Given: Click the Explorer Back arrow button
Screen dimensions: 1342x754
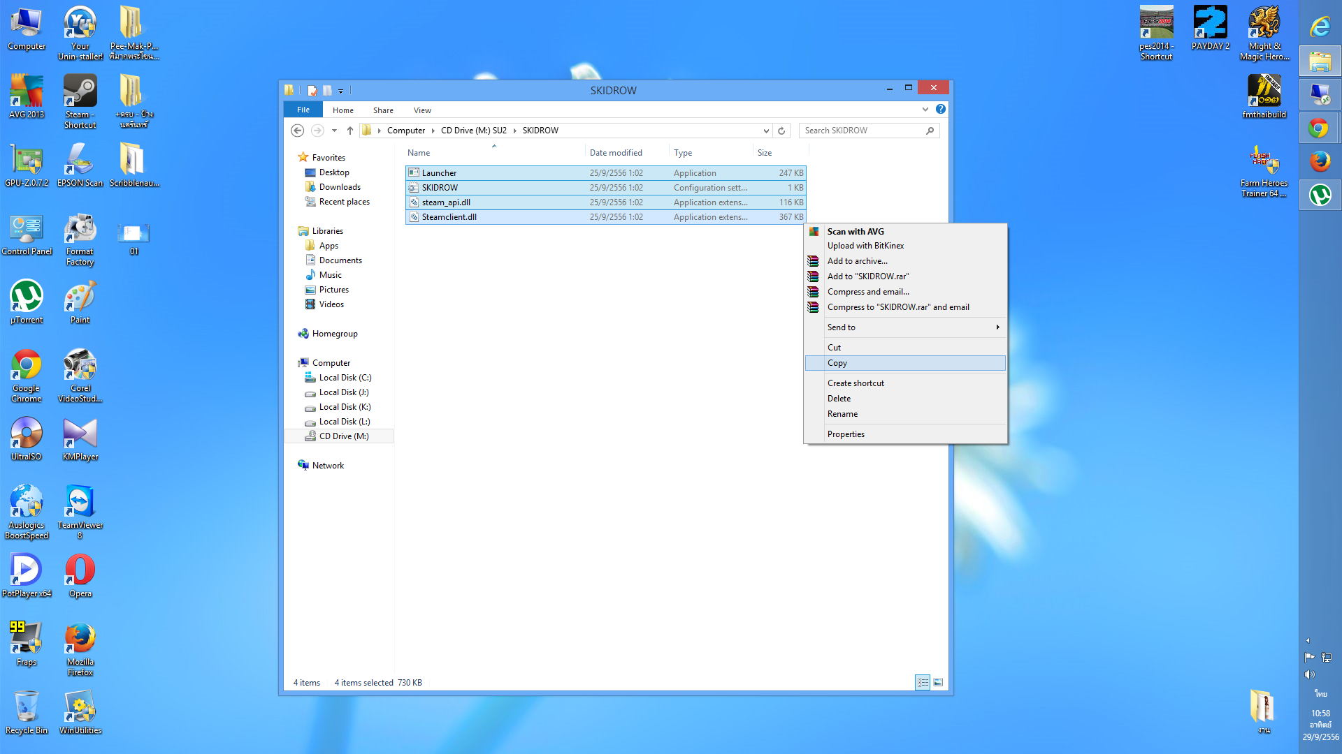Looking at the screenshot, I should tap(298, 131).
